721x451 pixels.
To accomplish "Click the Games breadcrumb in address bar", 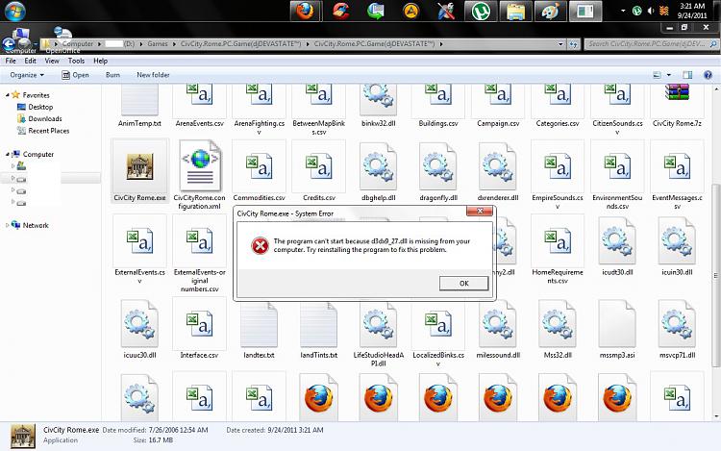I will click(x=158, y=44).
